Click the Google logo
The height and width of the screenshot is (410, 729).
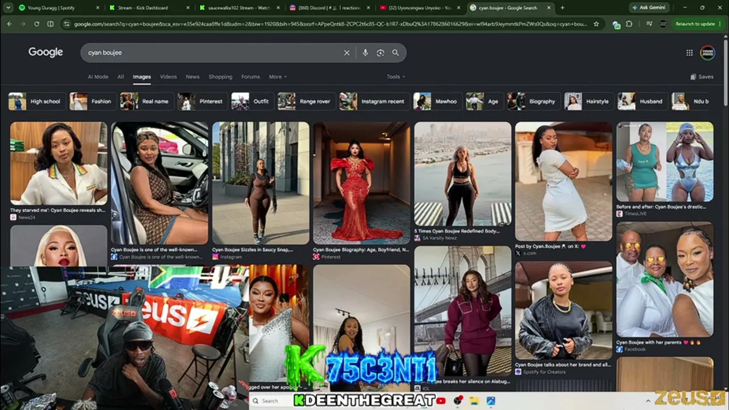pos(46,52)
